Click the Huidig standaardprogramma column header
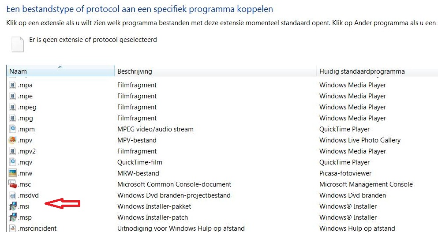The height and width of the screenshot is (232, 438). [x=362, y=71]
